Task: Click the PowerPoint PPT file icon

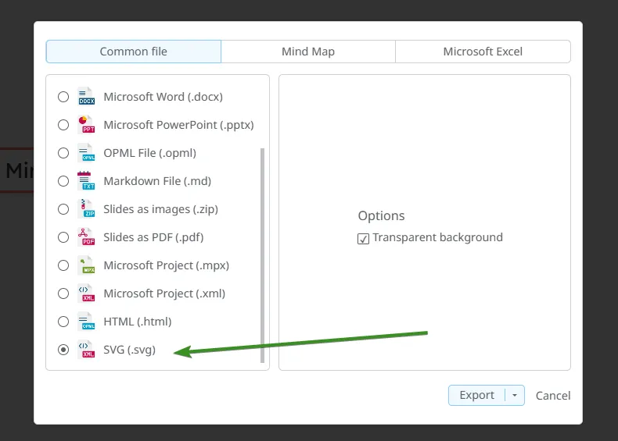Action: 85,125
